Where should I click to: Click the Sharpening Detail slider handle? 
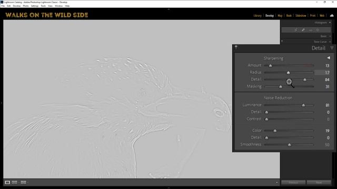click(305, 80)
